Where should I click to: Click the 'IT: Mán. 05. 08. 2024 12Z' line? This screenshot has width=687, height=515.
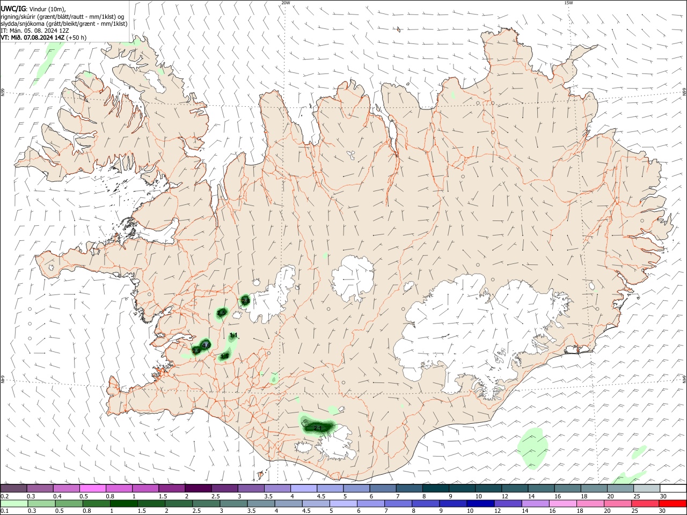35,31
